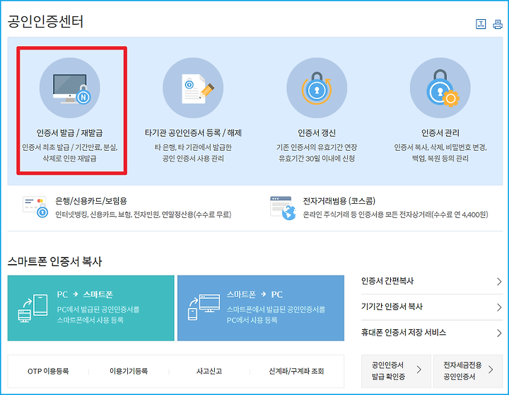Open 타기관 공인인증서 등록 / 해제 link
The width and height of the screenshot is (509, 395).
coord(193,133)
